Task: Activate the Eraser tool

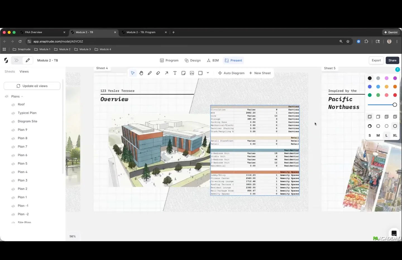Action: pos(158,73)
